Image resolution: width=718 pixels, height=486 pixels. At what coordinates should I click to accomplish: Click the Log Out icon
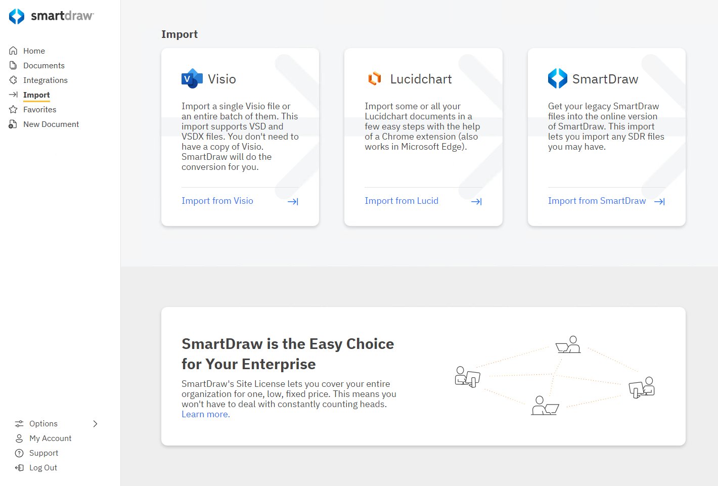click(x=19, y=467)
